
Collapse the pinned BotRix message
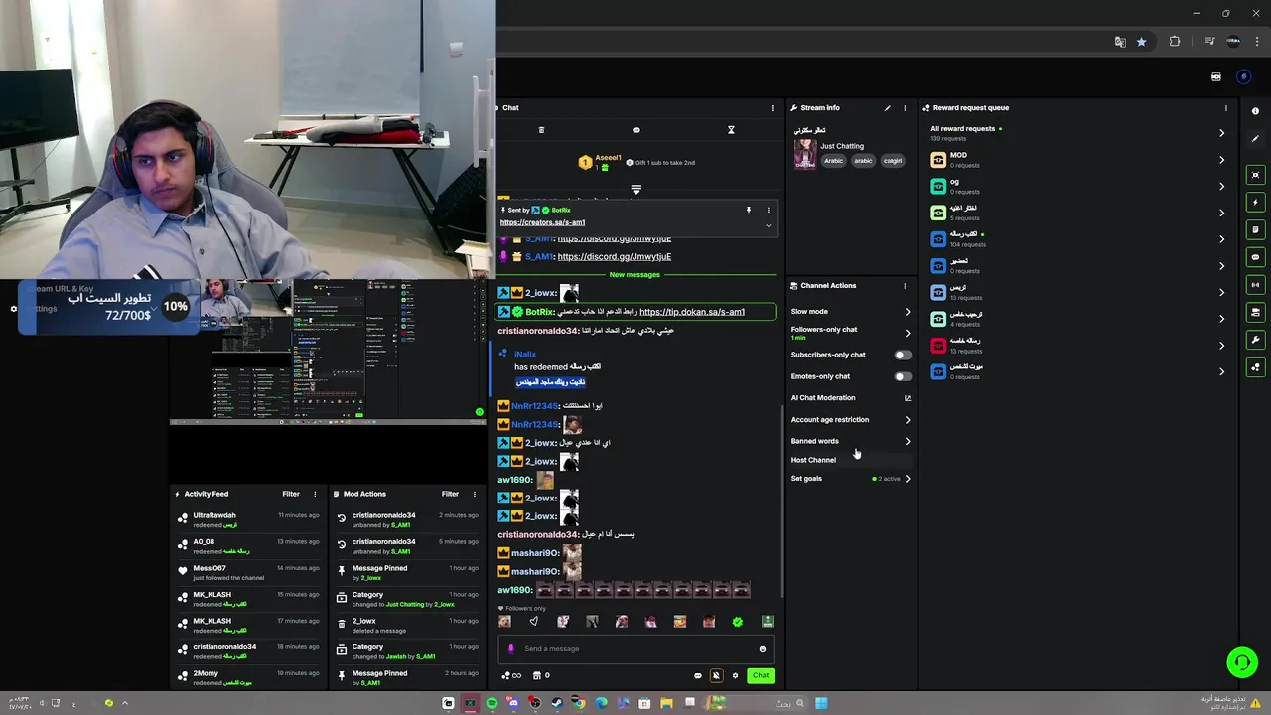coord(768,225)
